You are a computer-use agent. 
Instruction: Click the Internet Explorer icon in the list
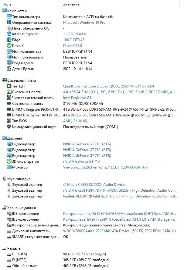[9, 34]
